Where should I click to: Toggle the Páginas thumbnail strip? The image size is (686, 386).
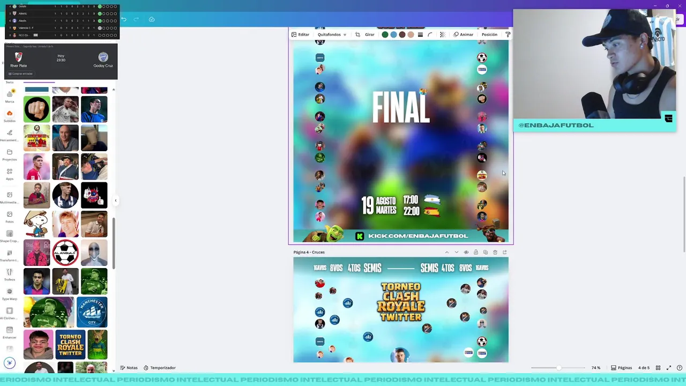click(x=622, y=368)
